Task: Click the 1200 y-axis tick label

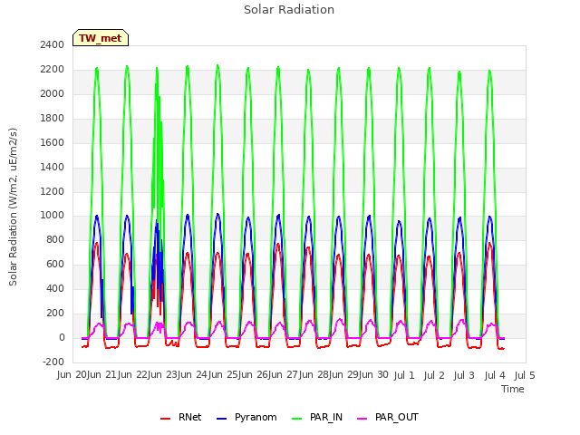Action: pyautogui.click(x=53, y=191)
